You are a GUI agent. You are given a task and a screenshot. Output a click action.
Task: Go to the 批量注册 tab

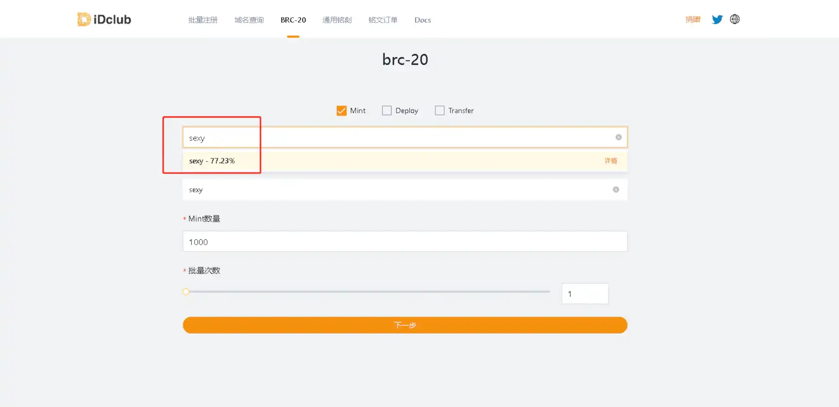[203, 20]
